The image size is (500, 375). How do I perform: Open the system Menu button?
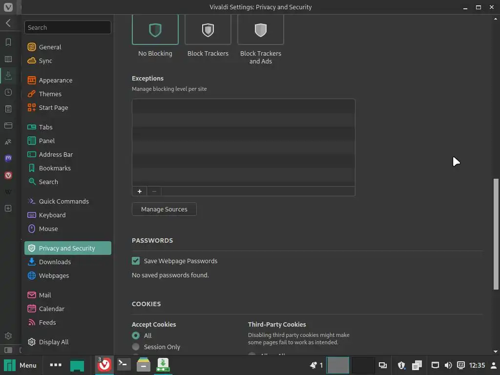point(20,365)
